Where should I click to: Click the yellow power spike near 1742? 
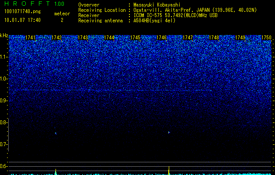coord(56,171)
